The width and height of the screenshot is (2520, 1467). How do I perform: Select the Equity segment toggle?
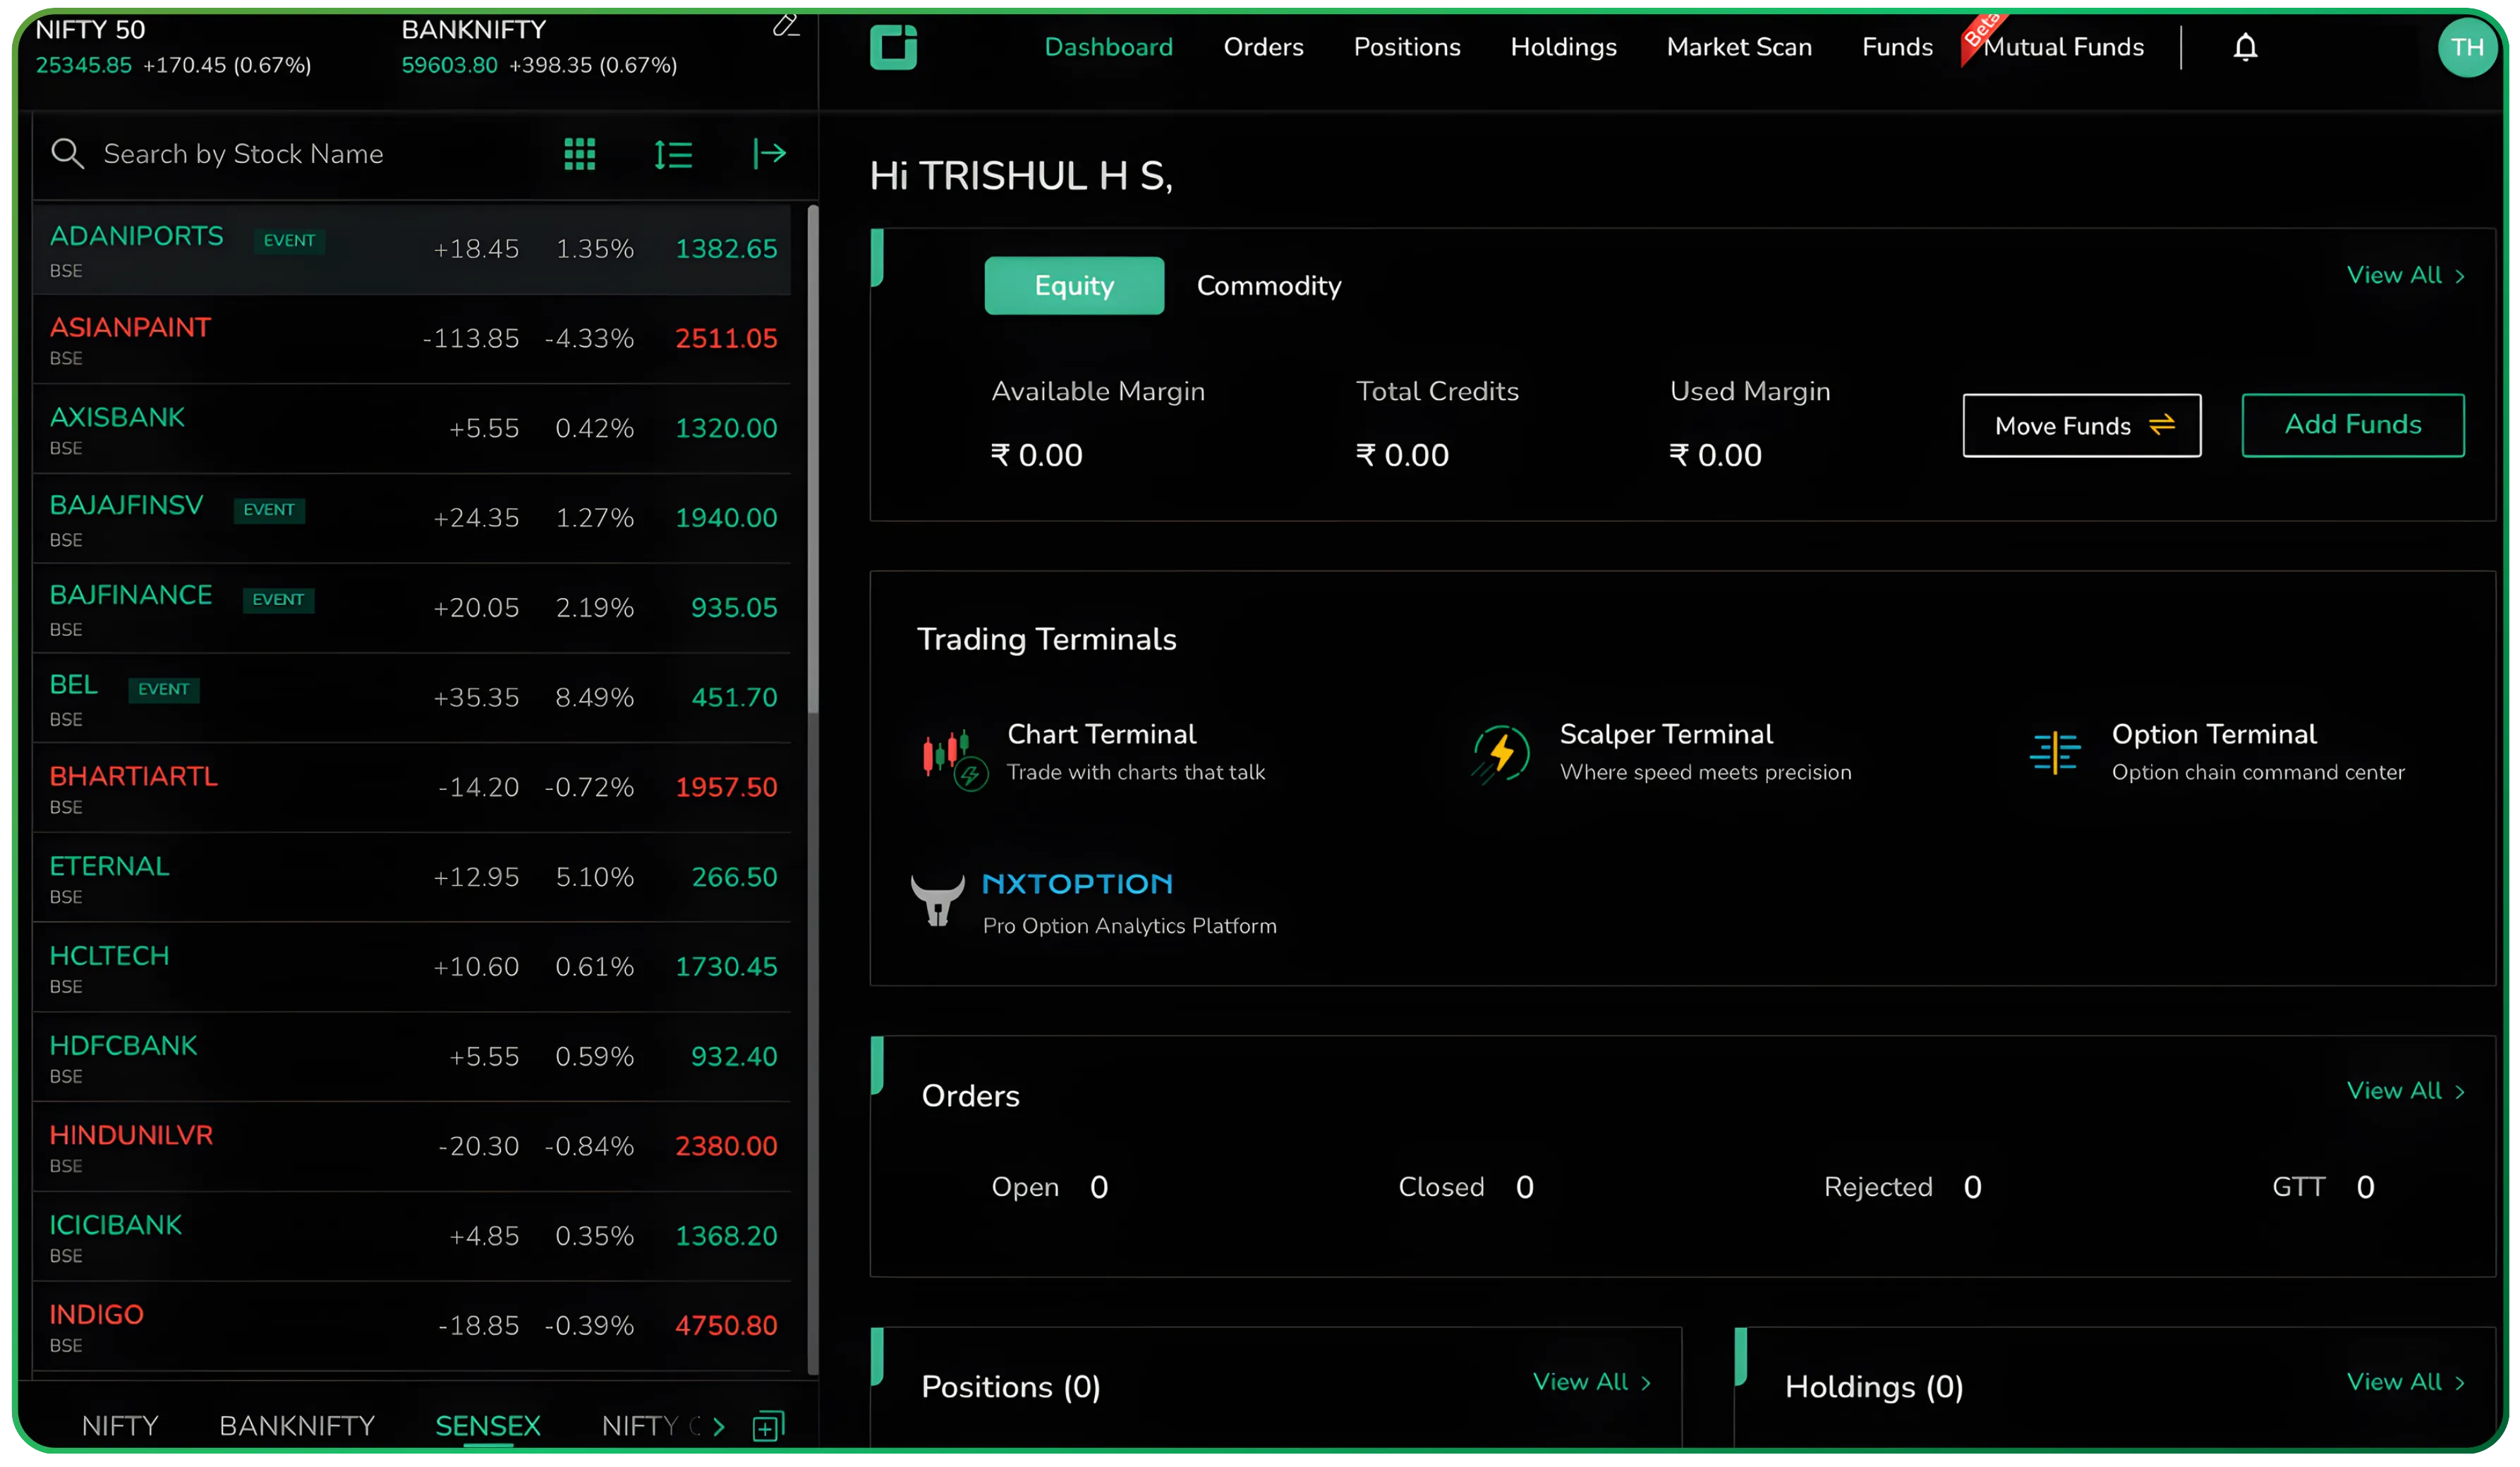pos(1074,286)
